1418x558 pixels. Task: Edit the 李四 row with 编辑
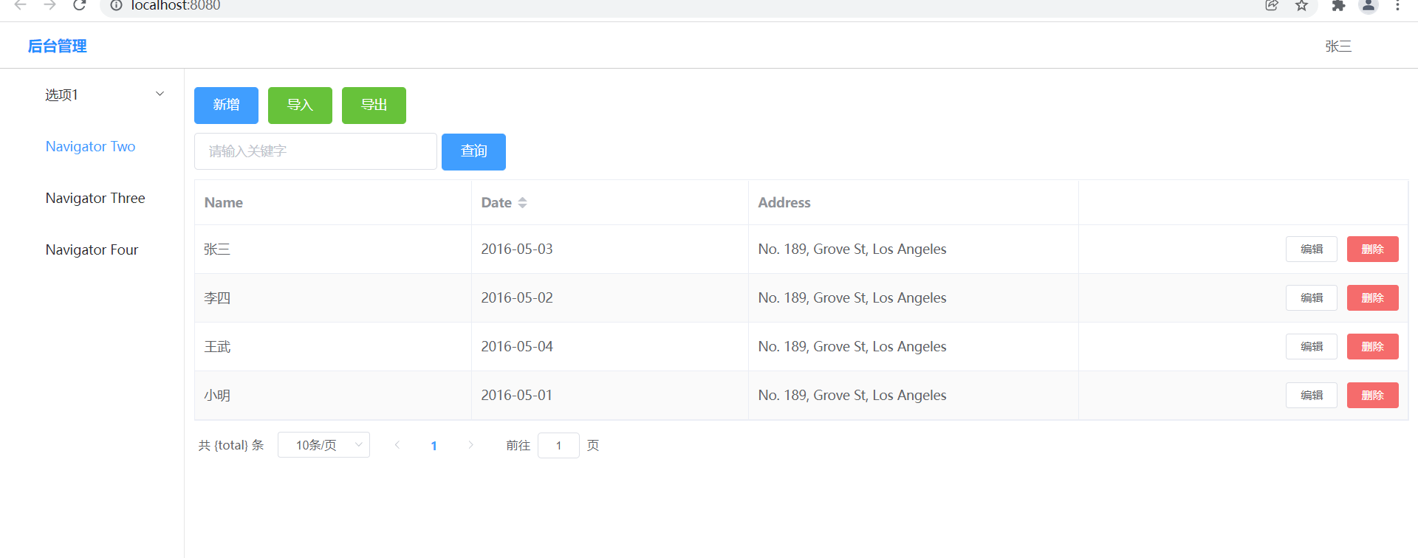(x=1312, y=298)
